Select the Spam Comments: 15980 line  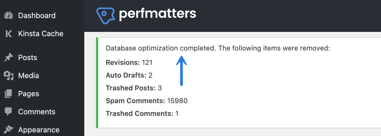pos(146,101)
